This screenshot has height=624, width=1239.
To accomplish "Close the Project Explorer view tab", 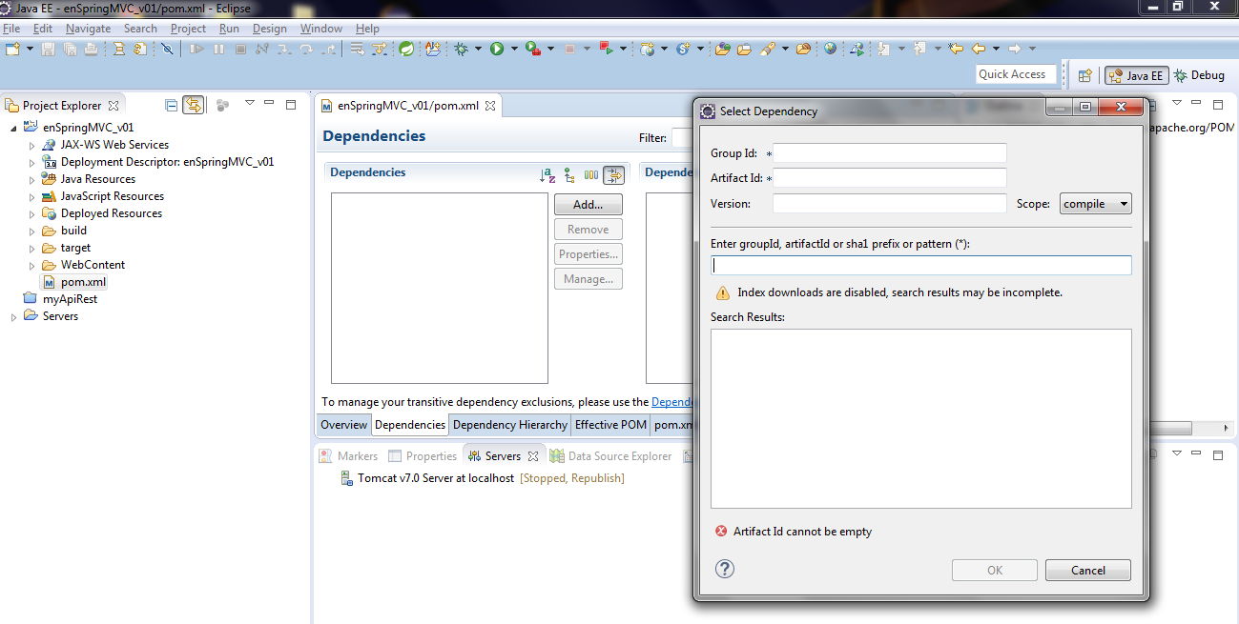I will (114, 106).
